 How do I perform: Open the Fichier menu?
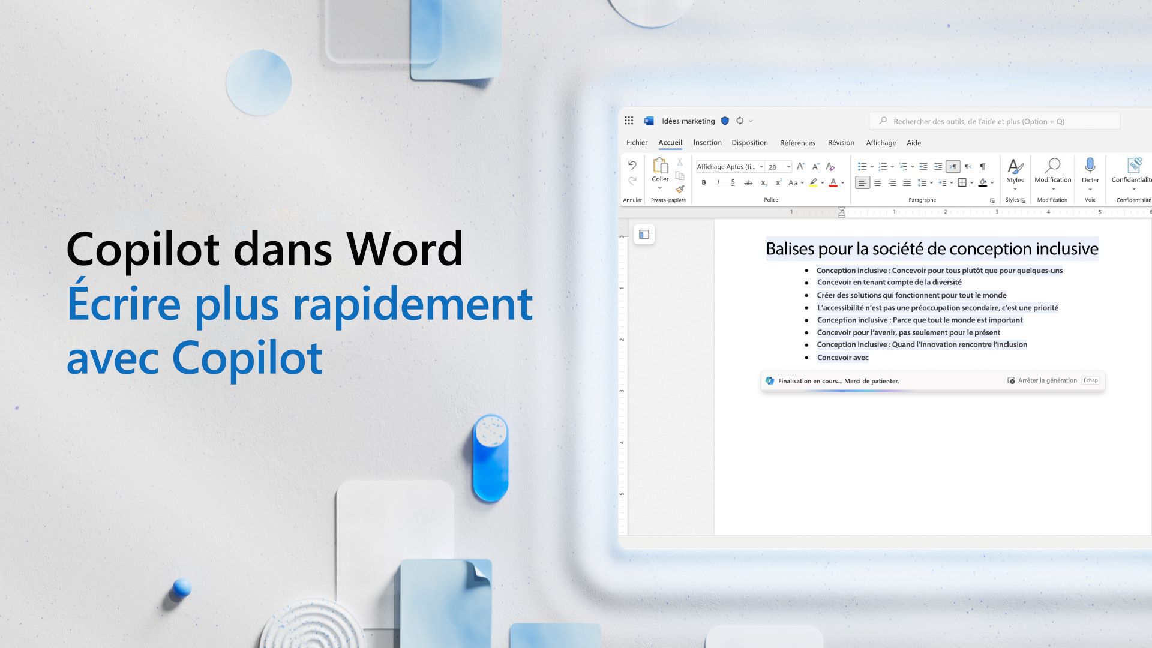637,142
